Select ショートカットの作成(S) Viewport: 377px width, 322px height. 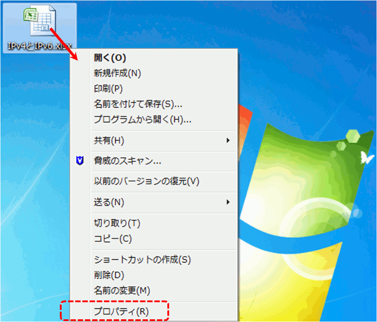(142, 260)
